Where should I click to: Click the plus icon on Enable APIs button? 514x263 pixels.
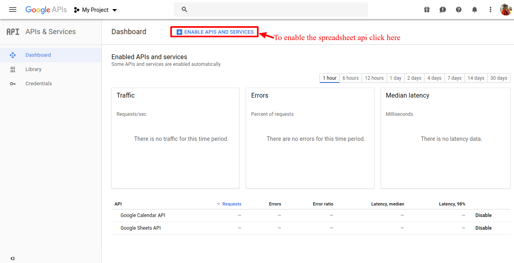pyautogui.click(x=179, y=32)
